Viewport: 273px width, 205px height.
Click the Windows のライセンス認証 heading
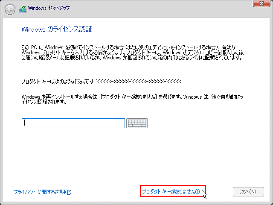coord(57,29)
